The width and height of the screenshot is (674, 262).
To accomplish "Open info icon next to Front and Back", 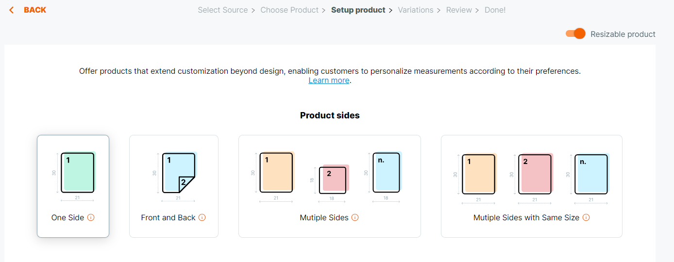I will coord(202,217).
